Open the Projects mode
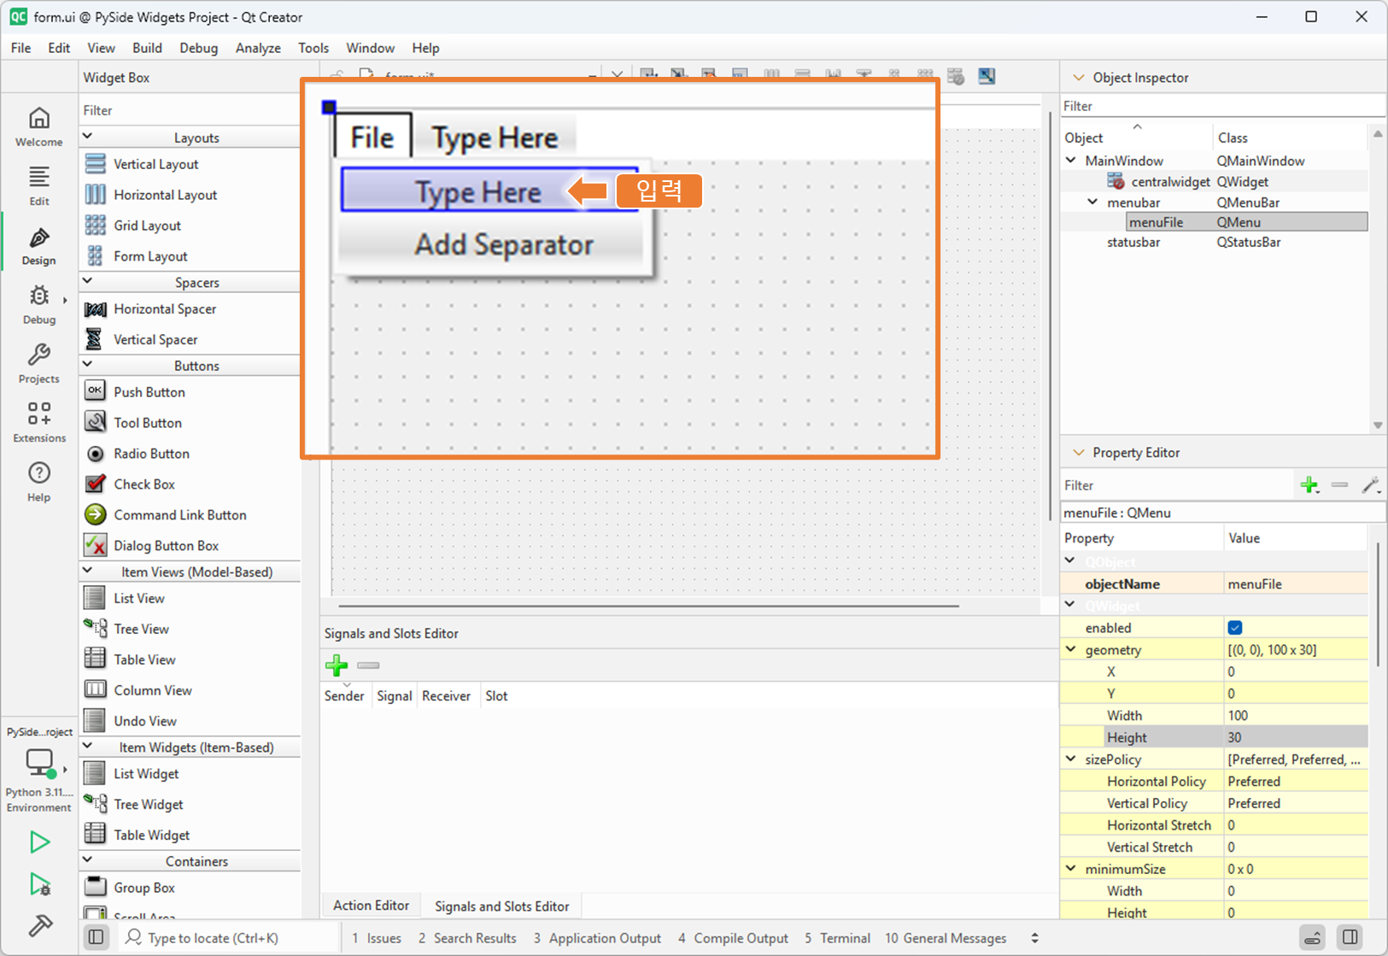The height and width of the screenshot is (956, 1388). coord(39,364)
